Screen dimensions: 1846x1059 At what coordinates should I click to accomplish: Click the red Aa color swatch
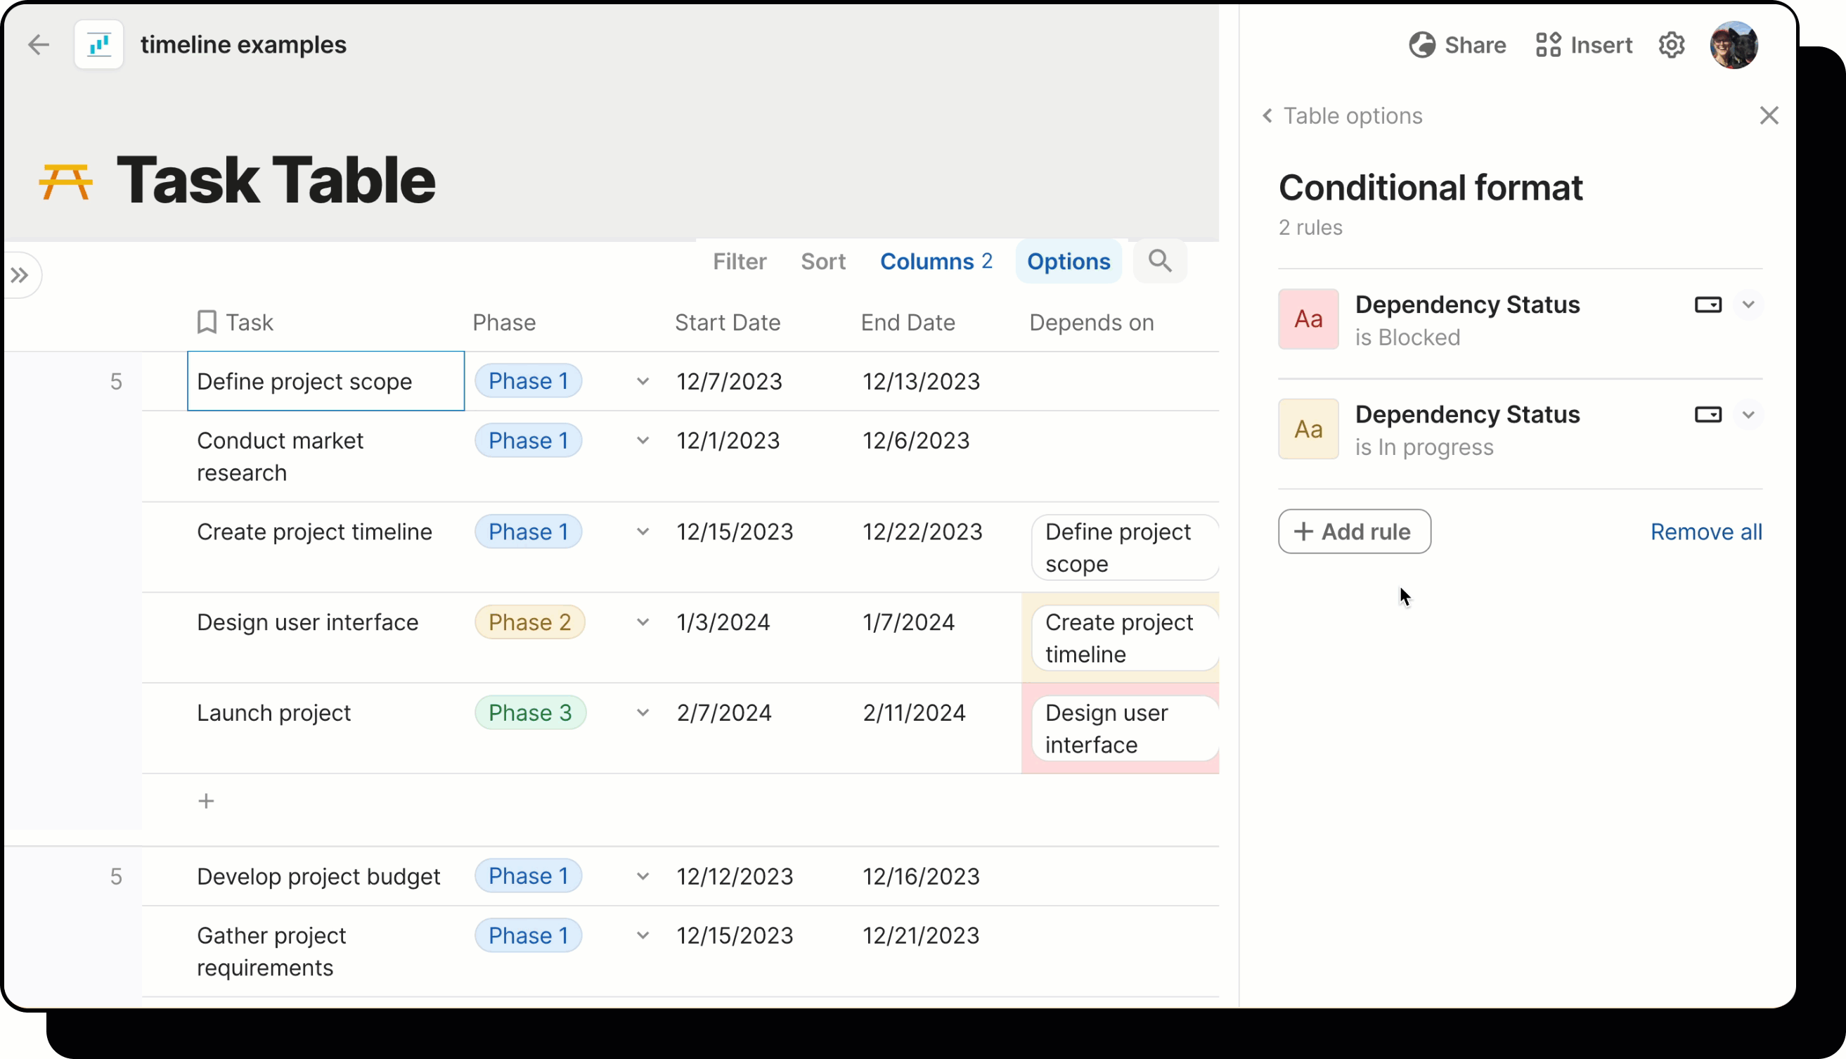coord(1308,319)
